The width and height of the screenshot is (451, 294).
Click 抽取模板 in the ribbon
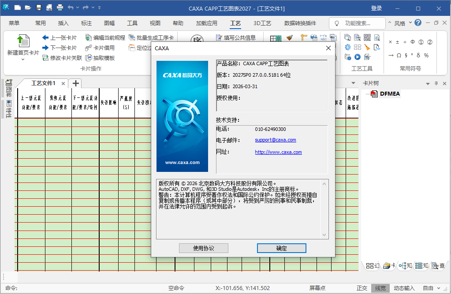tap(100, 58)
